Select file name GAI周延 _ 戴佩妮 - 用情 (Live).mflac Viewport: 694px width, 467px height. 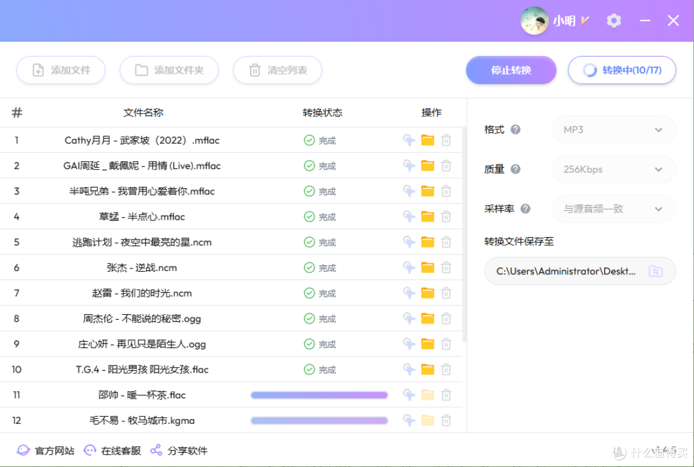click(x=141, y=166)
